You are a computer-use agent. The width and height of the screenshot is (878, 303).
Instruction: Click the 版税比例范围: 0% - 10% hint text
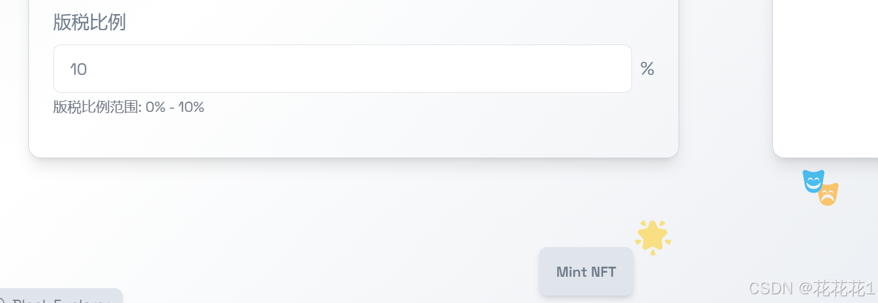129,107
